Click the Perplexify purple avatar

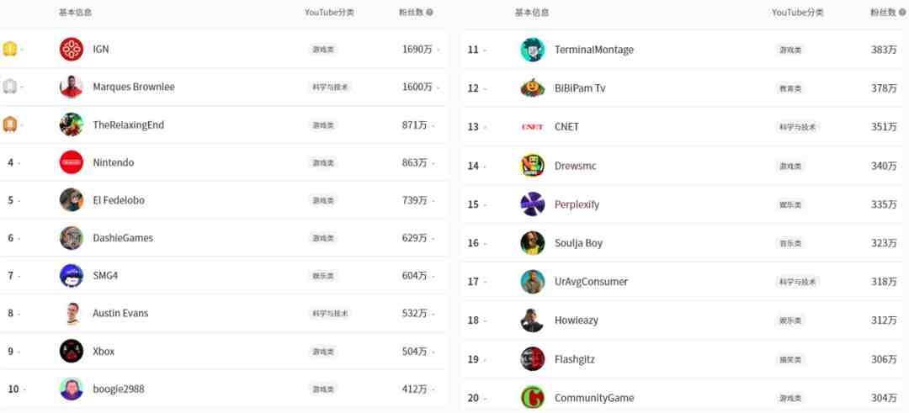coord(532,204)
